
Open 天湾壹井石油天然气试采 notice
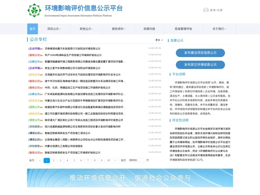click(x=83, y=75)
